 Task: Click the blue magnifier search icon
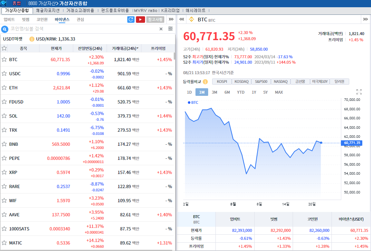[5, 29]
